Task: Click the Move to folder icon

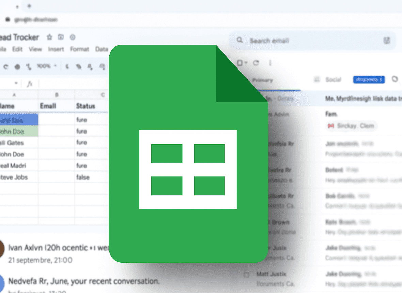Action: [61, 37]
